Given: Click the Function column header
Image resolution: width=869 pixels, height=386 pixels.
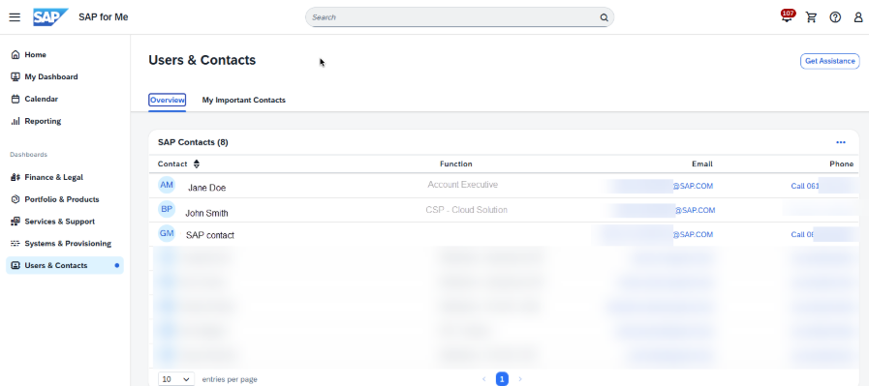Looking at the screenshot, I should coord(456,163).
